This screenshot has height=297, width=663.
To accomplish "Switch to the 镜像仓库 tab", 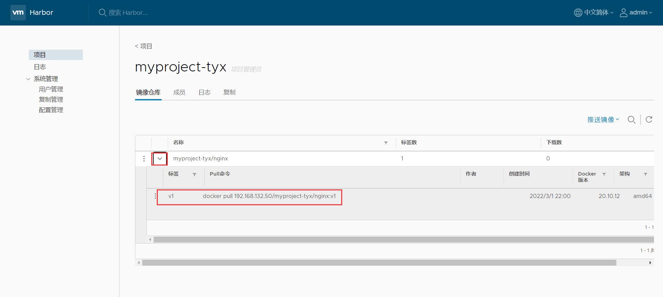I will [x=148, y=92].
